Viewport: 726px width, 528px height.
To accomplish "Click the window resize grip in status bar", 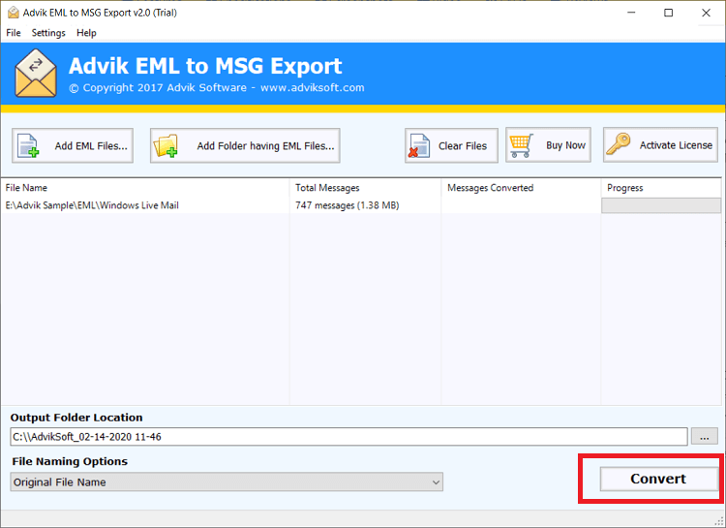I will pyautogui.click(x=718, y=521).
